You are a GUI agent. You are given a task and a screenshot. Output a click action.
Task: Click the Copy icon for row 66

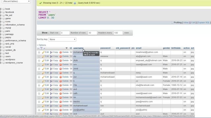tap(51, 106)
